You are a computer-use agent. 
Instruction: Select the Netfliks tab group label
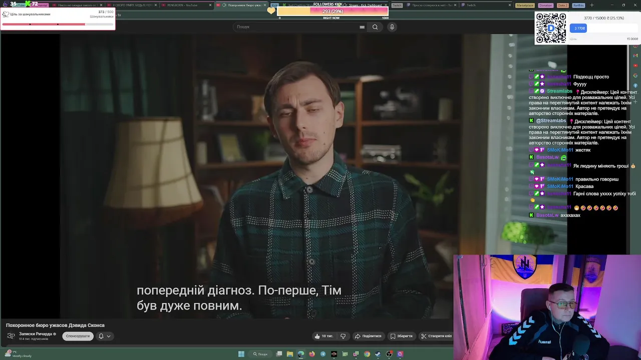coord(578,5)
